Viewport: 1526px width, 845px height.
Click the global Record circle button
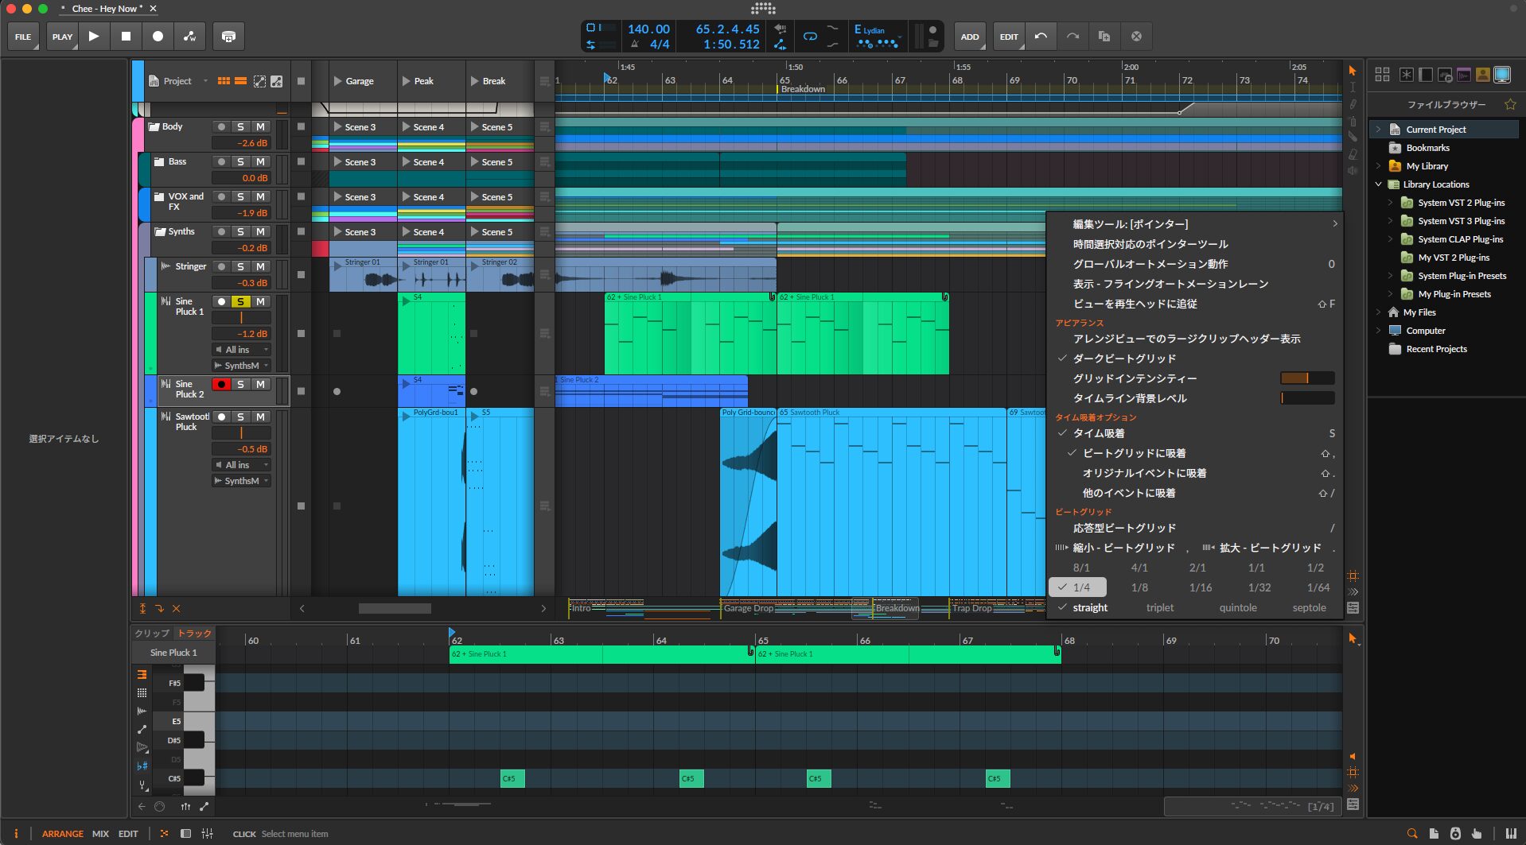point(158,37)
